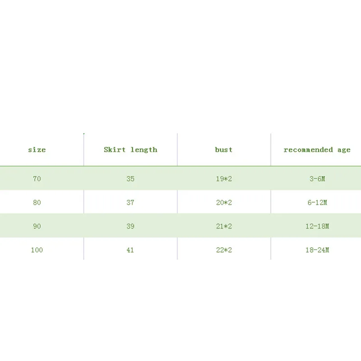The height and width of the screenshot is (361, 361).
Task: Click size value 80 cell
Action: pyautogui.click(x=37, y=203)
